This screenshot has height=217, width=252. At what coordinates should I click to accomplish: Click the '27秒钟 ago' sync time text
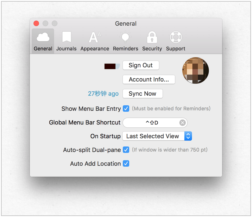point(103,94)
